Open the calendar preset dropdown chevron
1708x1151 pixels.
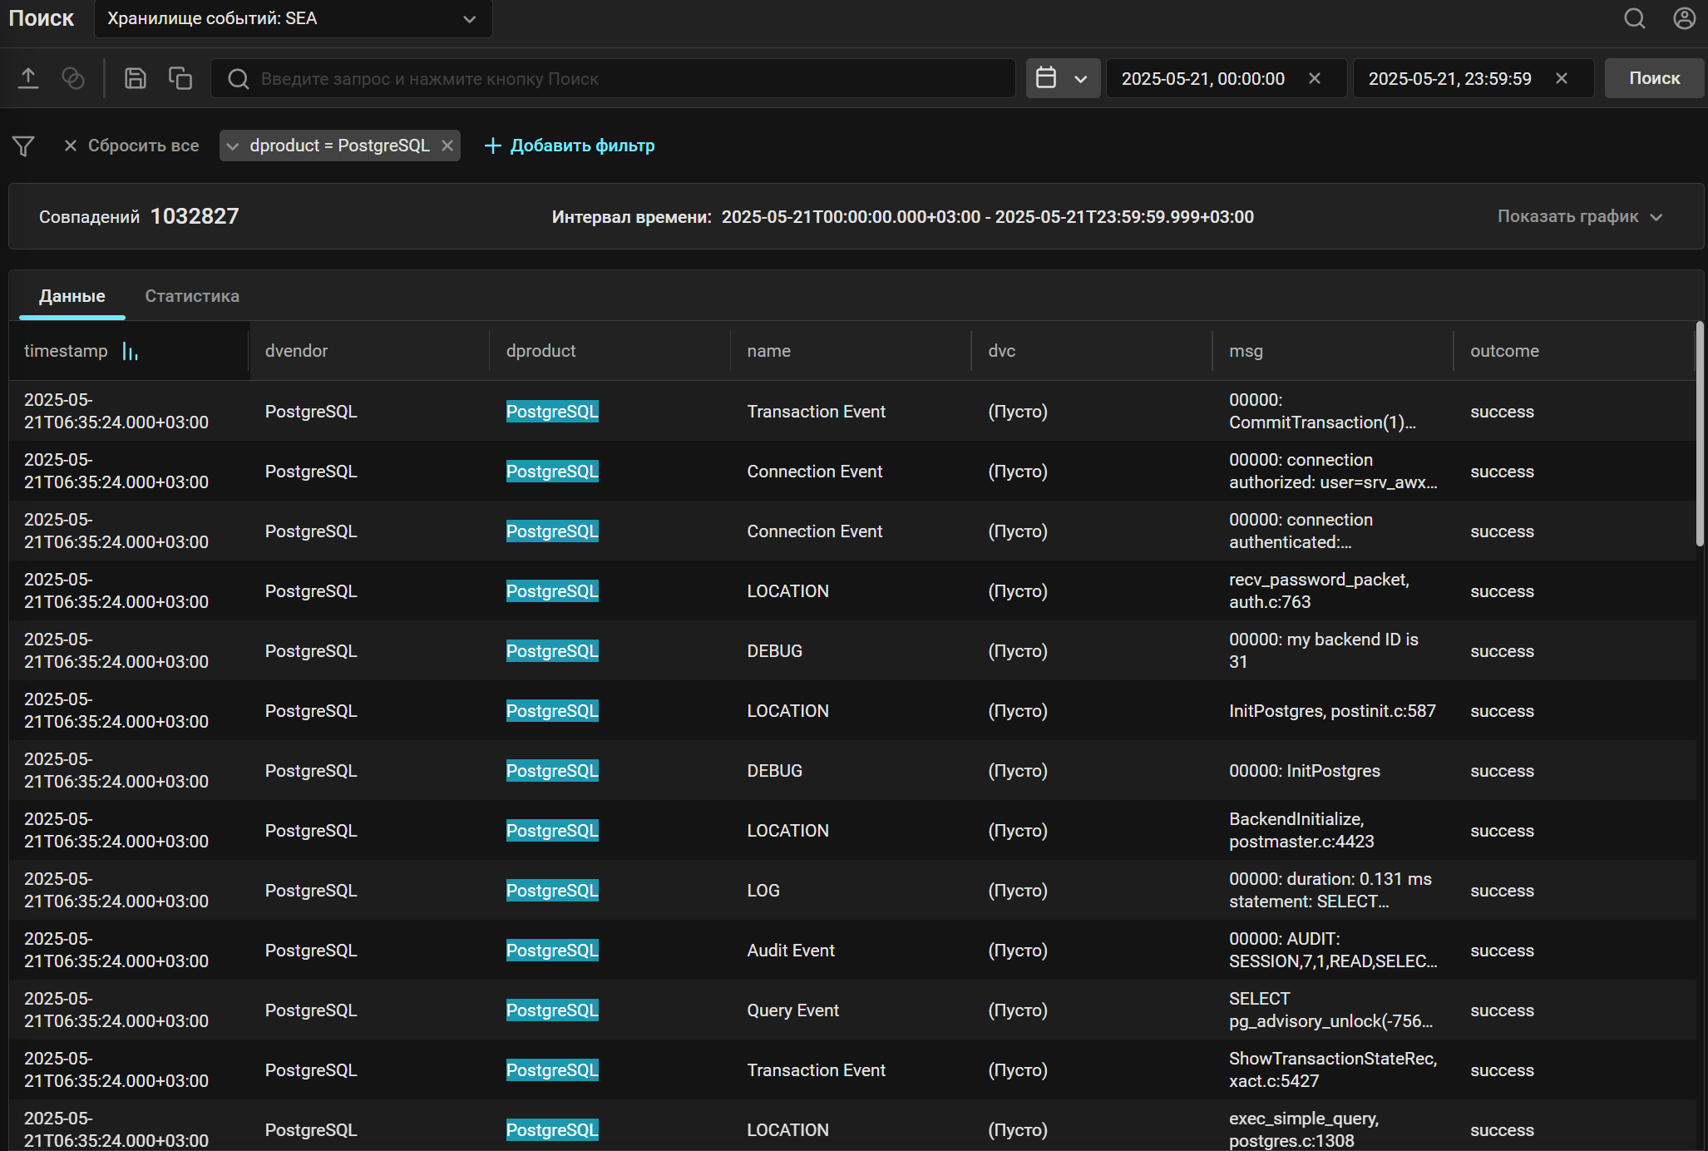pyautogui.click(x=1082, y=78)
